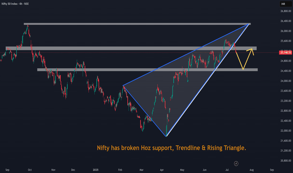Click the Oct label on the time axis
Screen dimensions: 293x173
pyautogui.click(x=30, y=170)
